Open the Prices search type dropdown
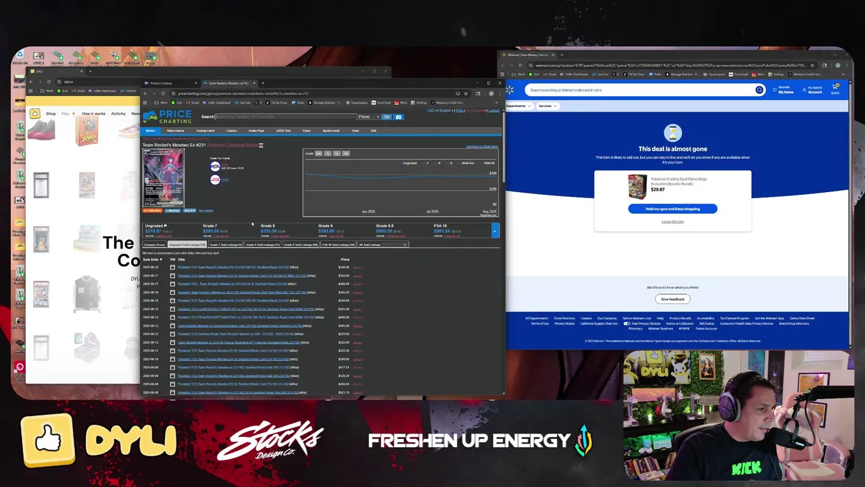 tap(369, 116)
